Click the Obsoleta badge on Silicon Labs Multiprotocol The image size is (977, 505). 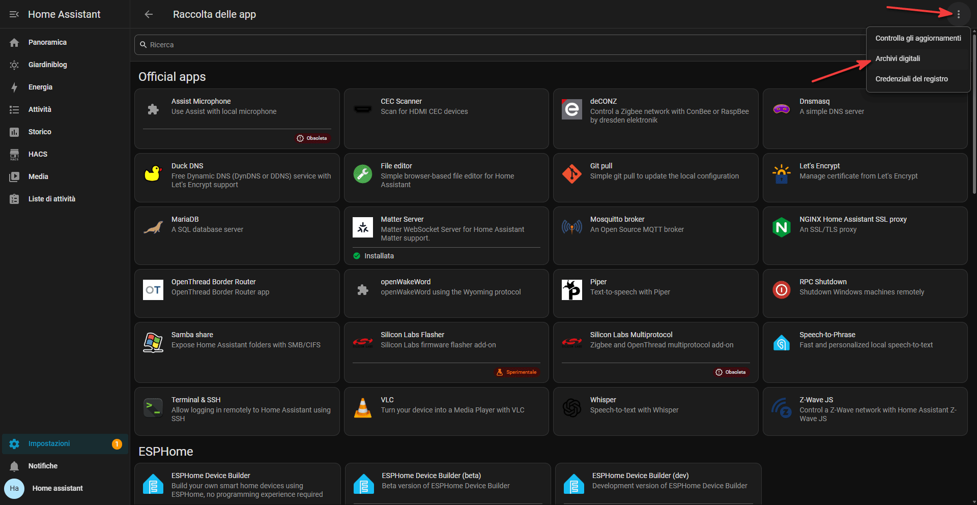pos(731,372)
